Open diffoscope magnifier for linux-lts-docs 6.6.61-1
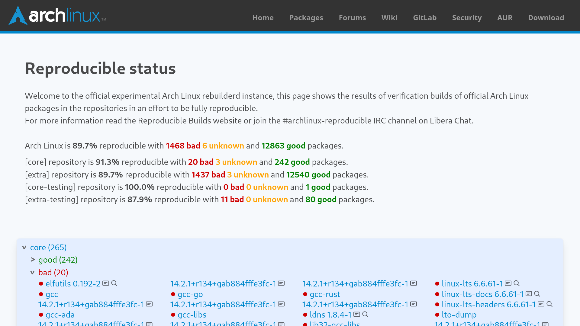 tap(537, 294)
